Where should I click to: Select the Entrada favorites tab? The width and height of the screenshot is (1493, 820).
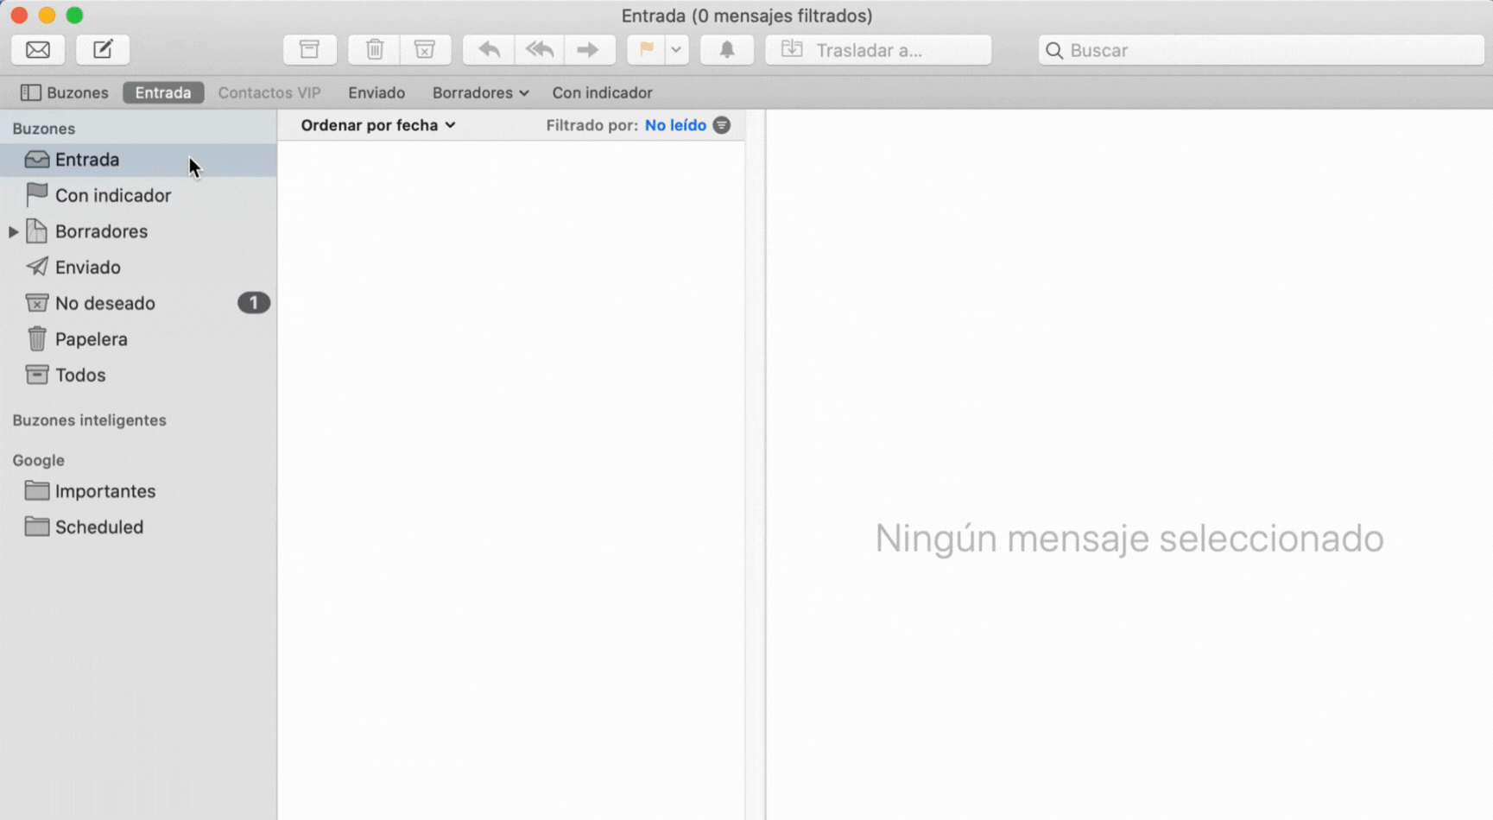[x=163, y=92]
